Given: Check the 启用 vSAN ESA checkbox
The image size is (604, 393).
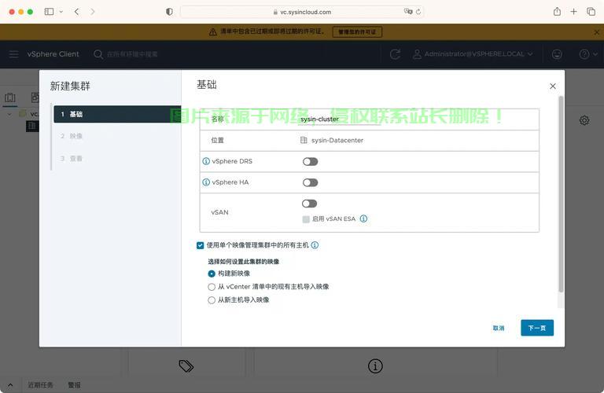Looking at the screenshot, I should coord(306,219).
